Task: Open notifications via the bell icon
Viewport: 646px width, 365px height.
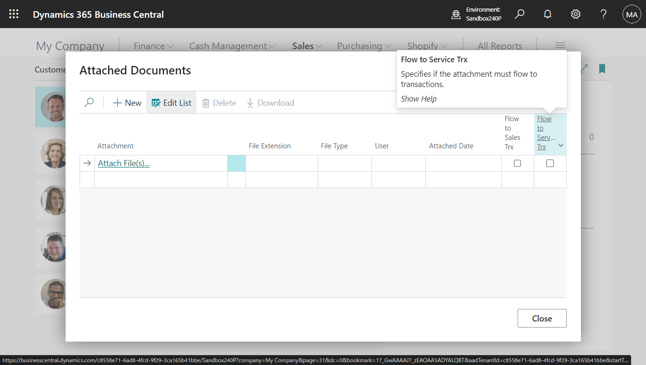Action: (547, 14)
